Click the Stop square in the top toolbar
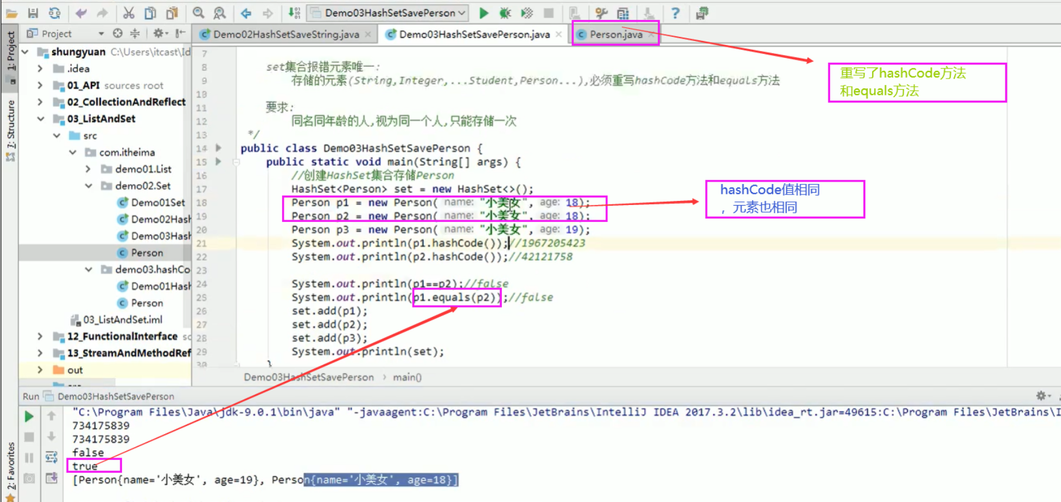Image resolution: width=1061 pixels, height=502 pixels. tap(549, 12)
